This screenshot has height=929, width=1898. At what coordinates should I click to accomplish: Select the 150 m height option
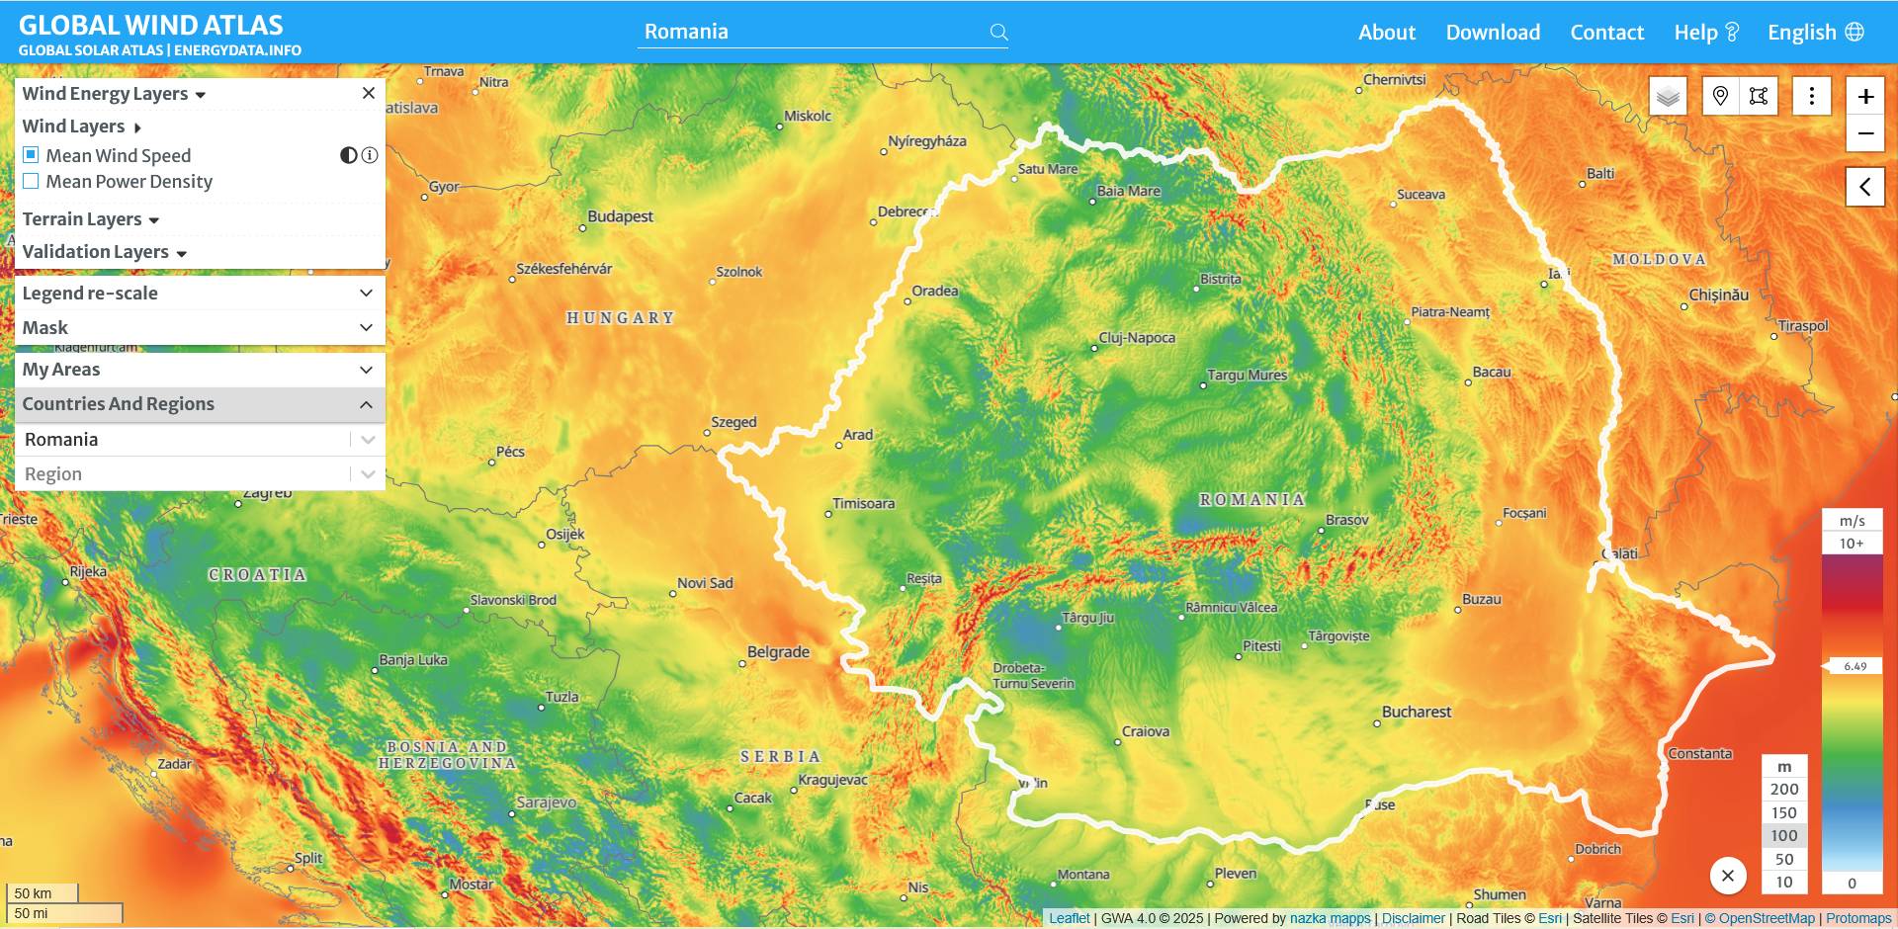(x=1783, y=812)
